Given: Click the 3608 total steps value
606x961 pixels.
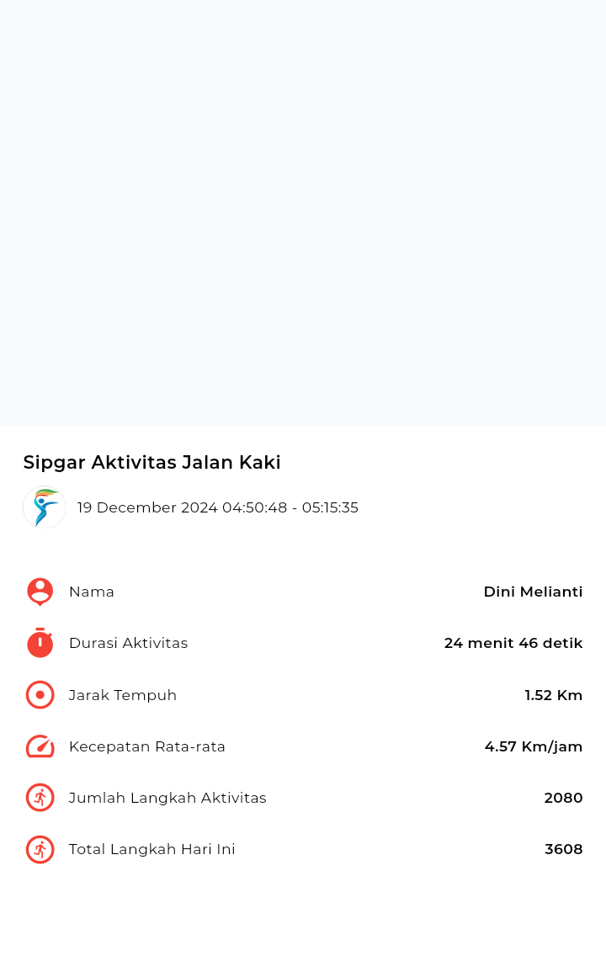Looking at the screenshot, I should (564, 849).
